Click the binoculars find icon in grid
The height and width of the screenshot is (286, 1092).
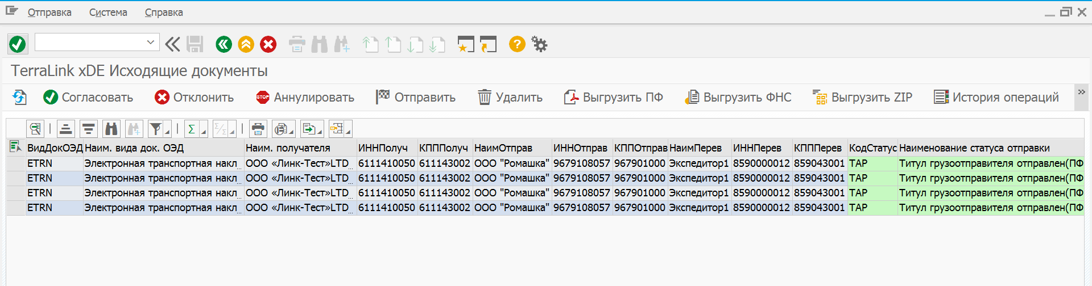pyautogui.click(x=111, y=129)
